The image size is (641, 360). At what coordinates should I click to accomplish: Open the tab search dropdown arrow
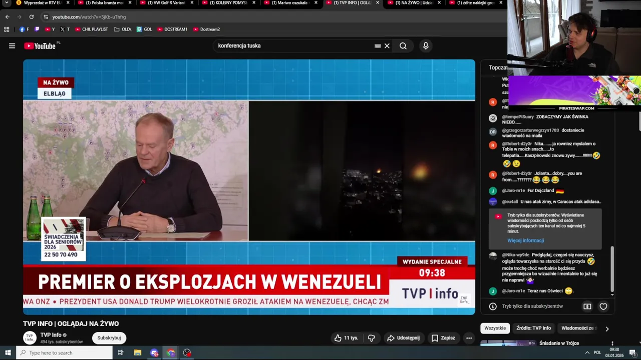click(7, 3)
